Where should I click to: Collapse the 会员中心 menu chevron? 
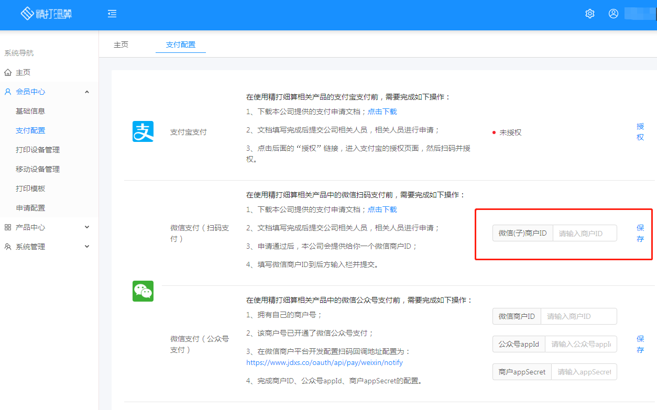[x=87, y=92]
